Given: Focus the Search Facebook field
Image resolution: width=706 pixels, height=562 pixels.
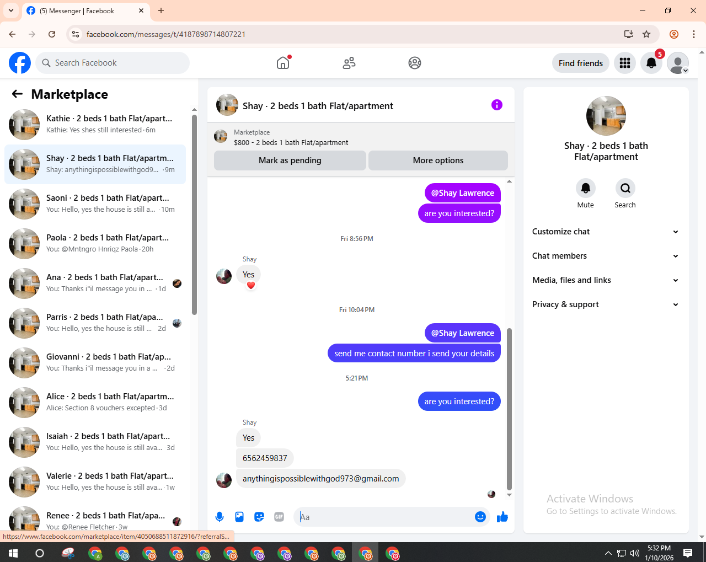Looking at the screenshot, I should (113, 63).
